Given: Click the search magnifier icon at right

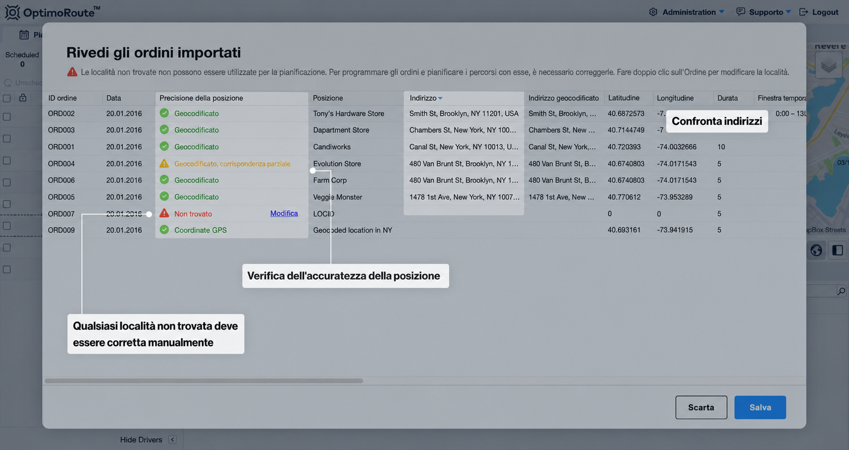Looking at the screenshot, I should coord(841,291).
